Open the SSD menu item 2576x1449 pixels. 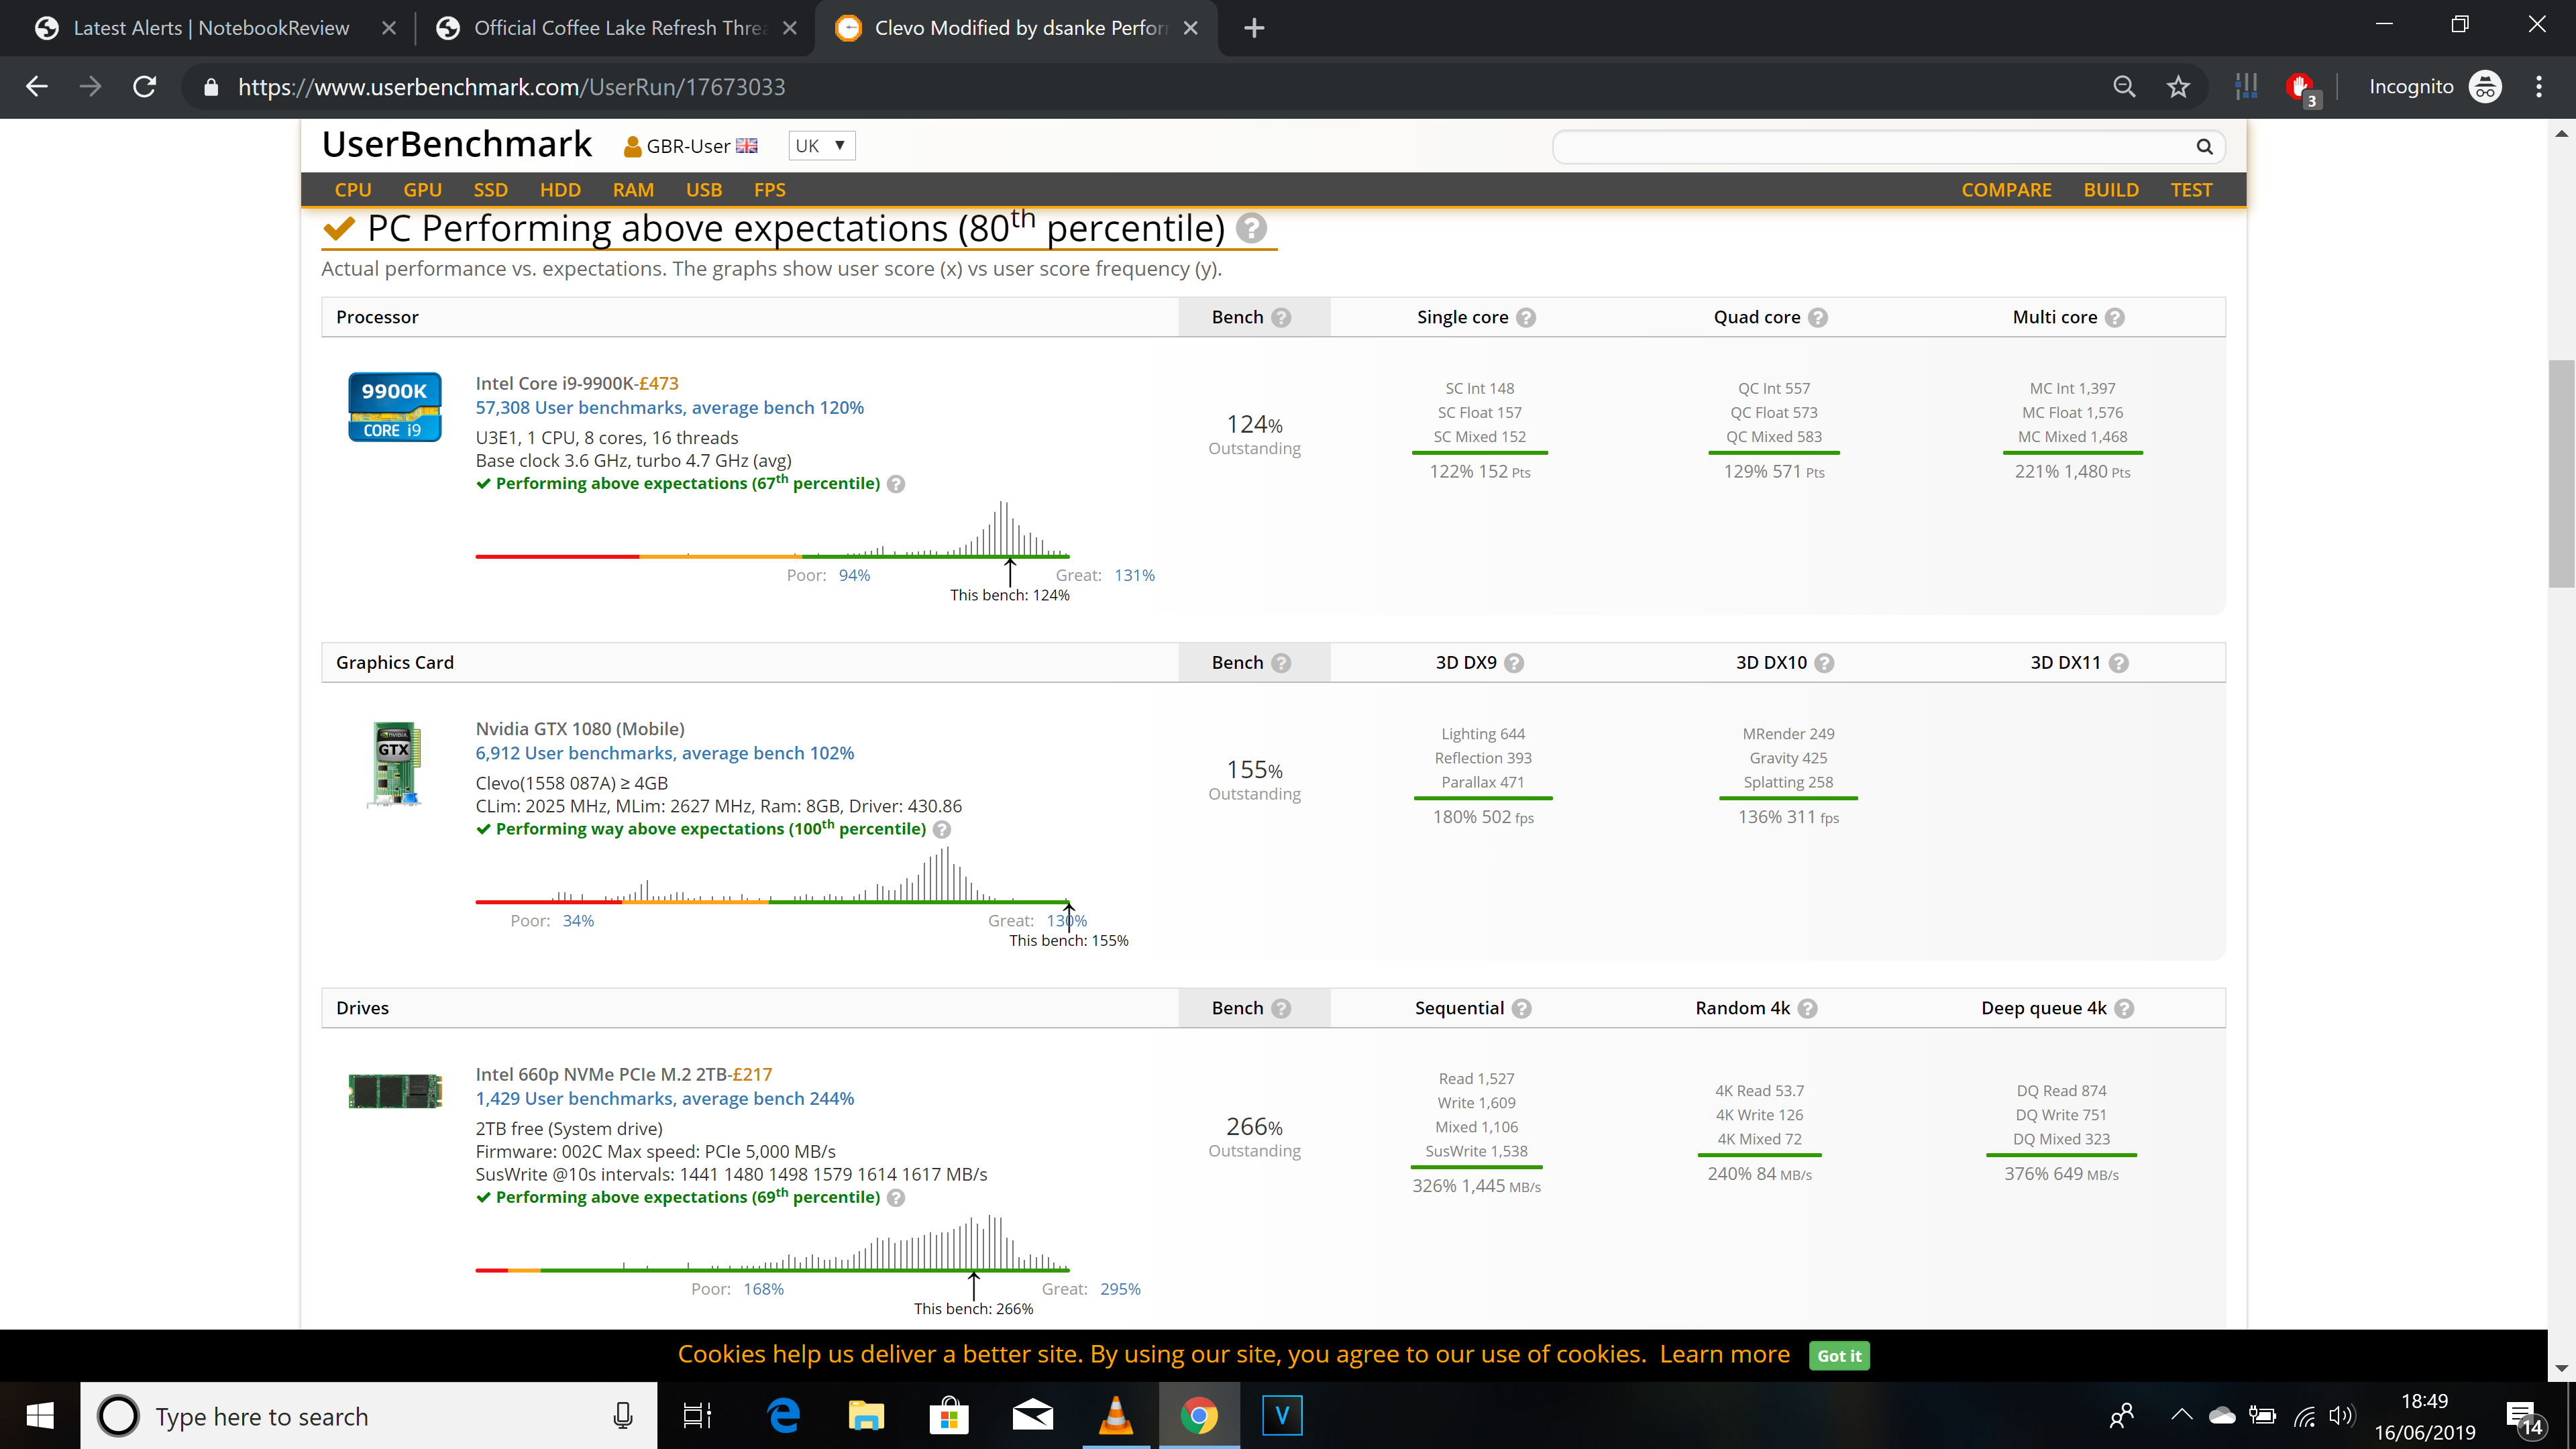click(490, 190)
